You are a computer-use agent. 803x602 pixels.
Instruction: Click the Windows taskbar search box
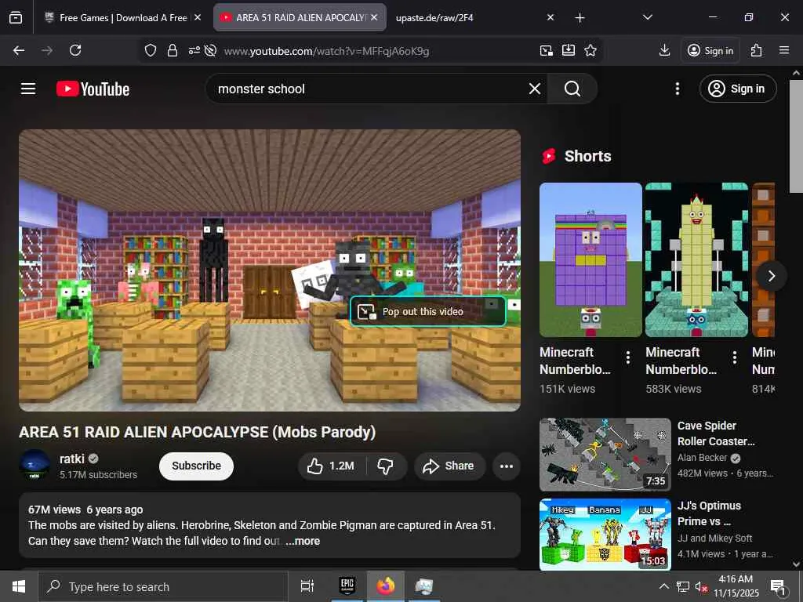pyautogui.click(x=163, y=586)
